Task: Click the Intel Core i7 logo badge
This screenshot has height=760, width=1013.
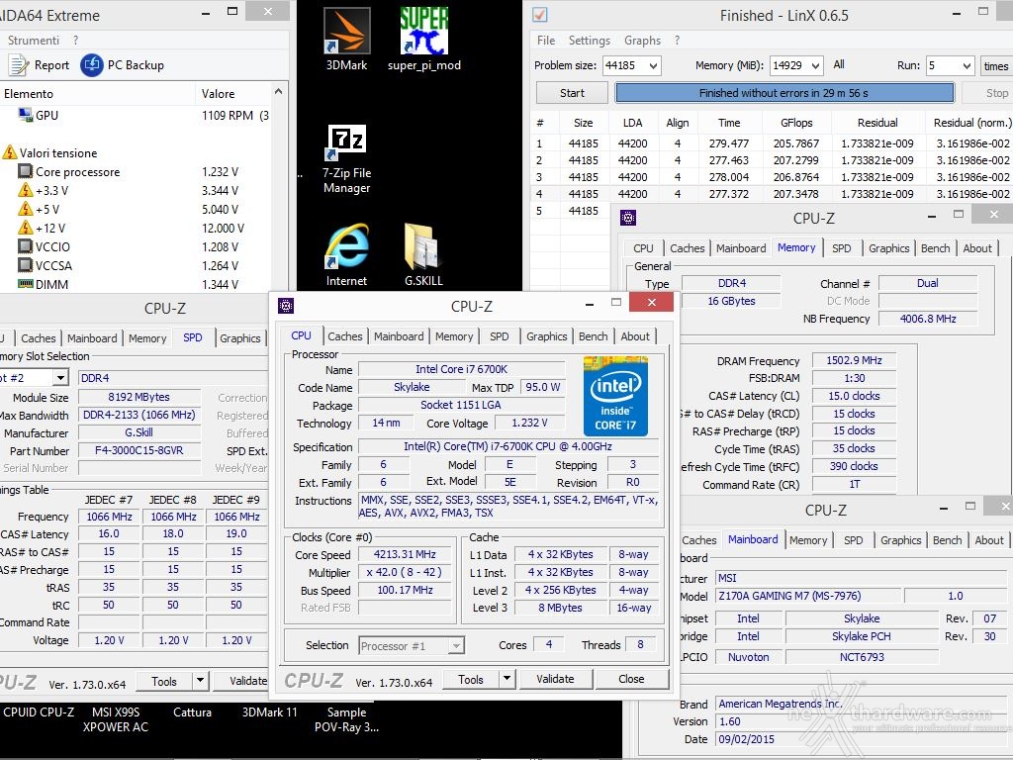Action: (x=615, y=396)
